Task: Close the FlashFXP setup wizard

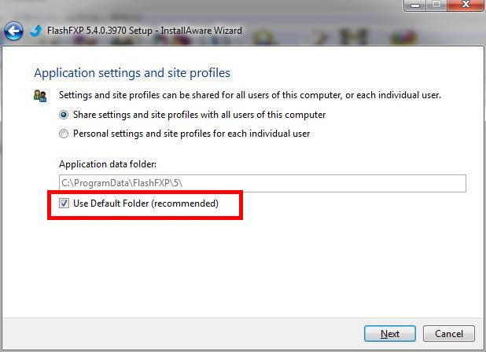Action: point(465,5)
